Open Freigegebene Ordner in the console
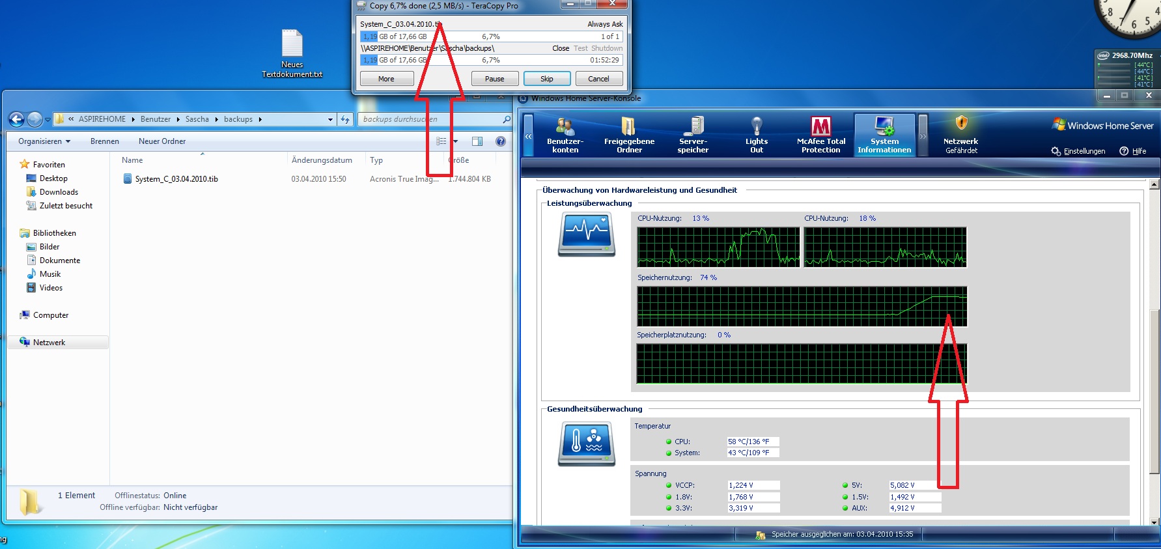This screenshot has height=549, width=1161. tap(629, 135)
